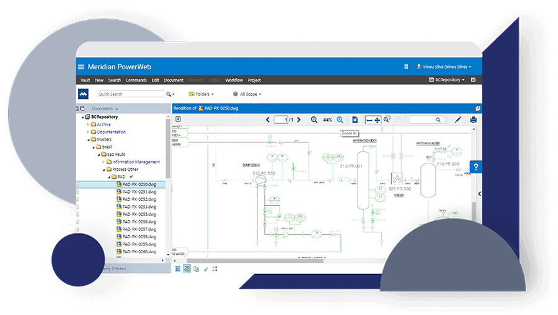Go to previous page in viewer
The height and width of the screenshot is (315, 558).
tap(268, 119)
